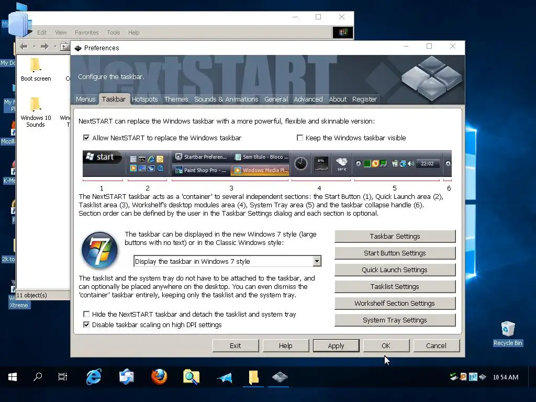Open Quick Launch Settings
This screenshot has height=402, width=536.
(x=395, y=270)
